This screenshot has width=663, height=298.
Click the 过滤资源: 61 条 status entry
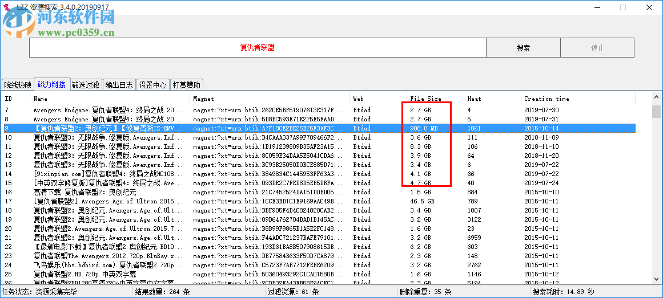[292, 292]
